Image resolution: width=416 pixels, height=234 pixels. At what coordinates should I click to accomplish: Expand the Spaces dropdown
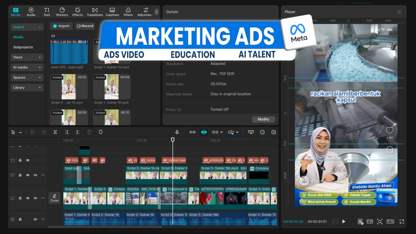27,78
